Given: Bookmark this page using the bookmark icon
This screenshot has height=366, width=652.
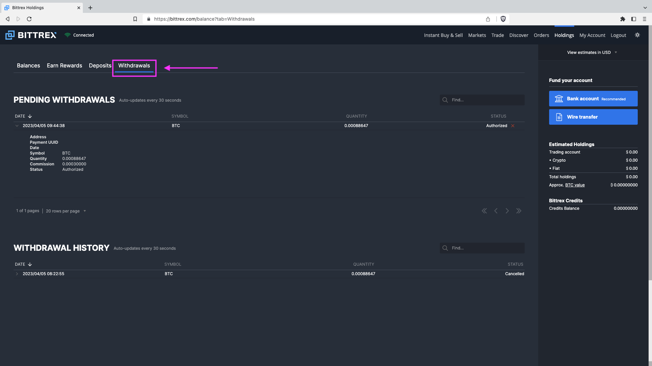Looking at the screenshot, I should click(x=135, y=19).
